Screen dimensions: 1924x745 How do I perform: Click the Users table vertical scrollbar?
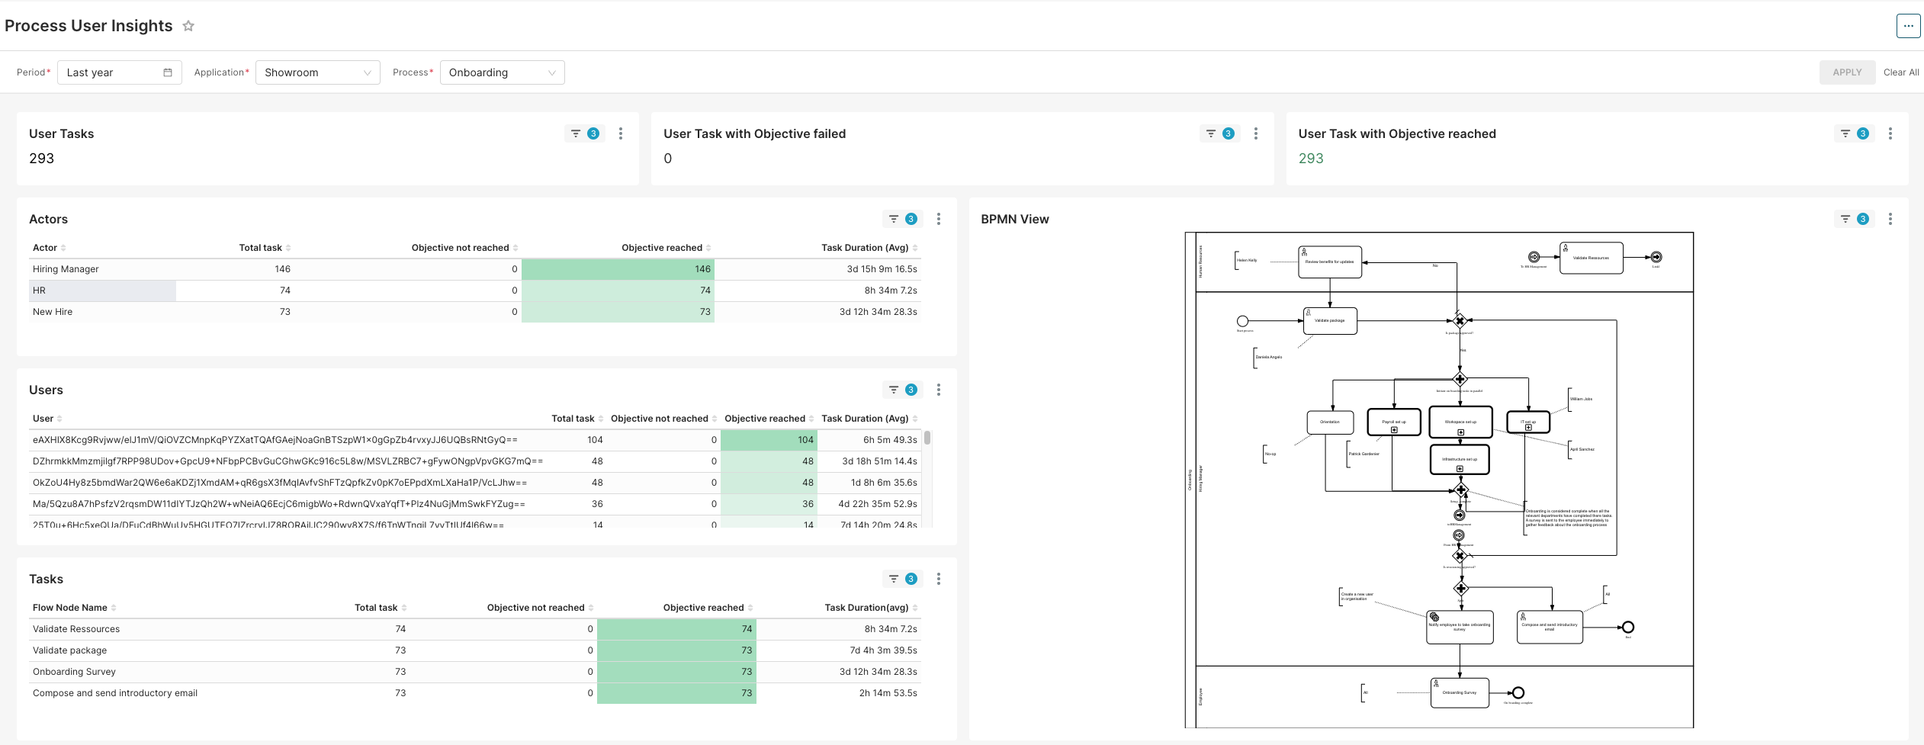927,438
